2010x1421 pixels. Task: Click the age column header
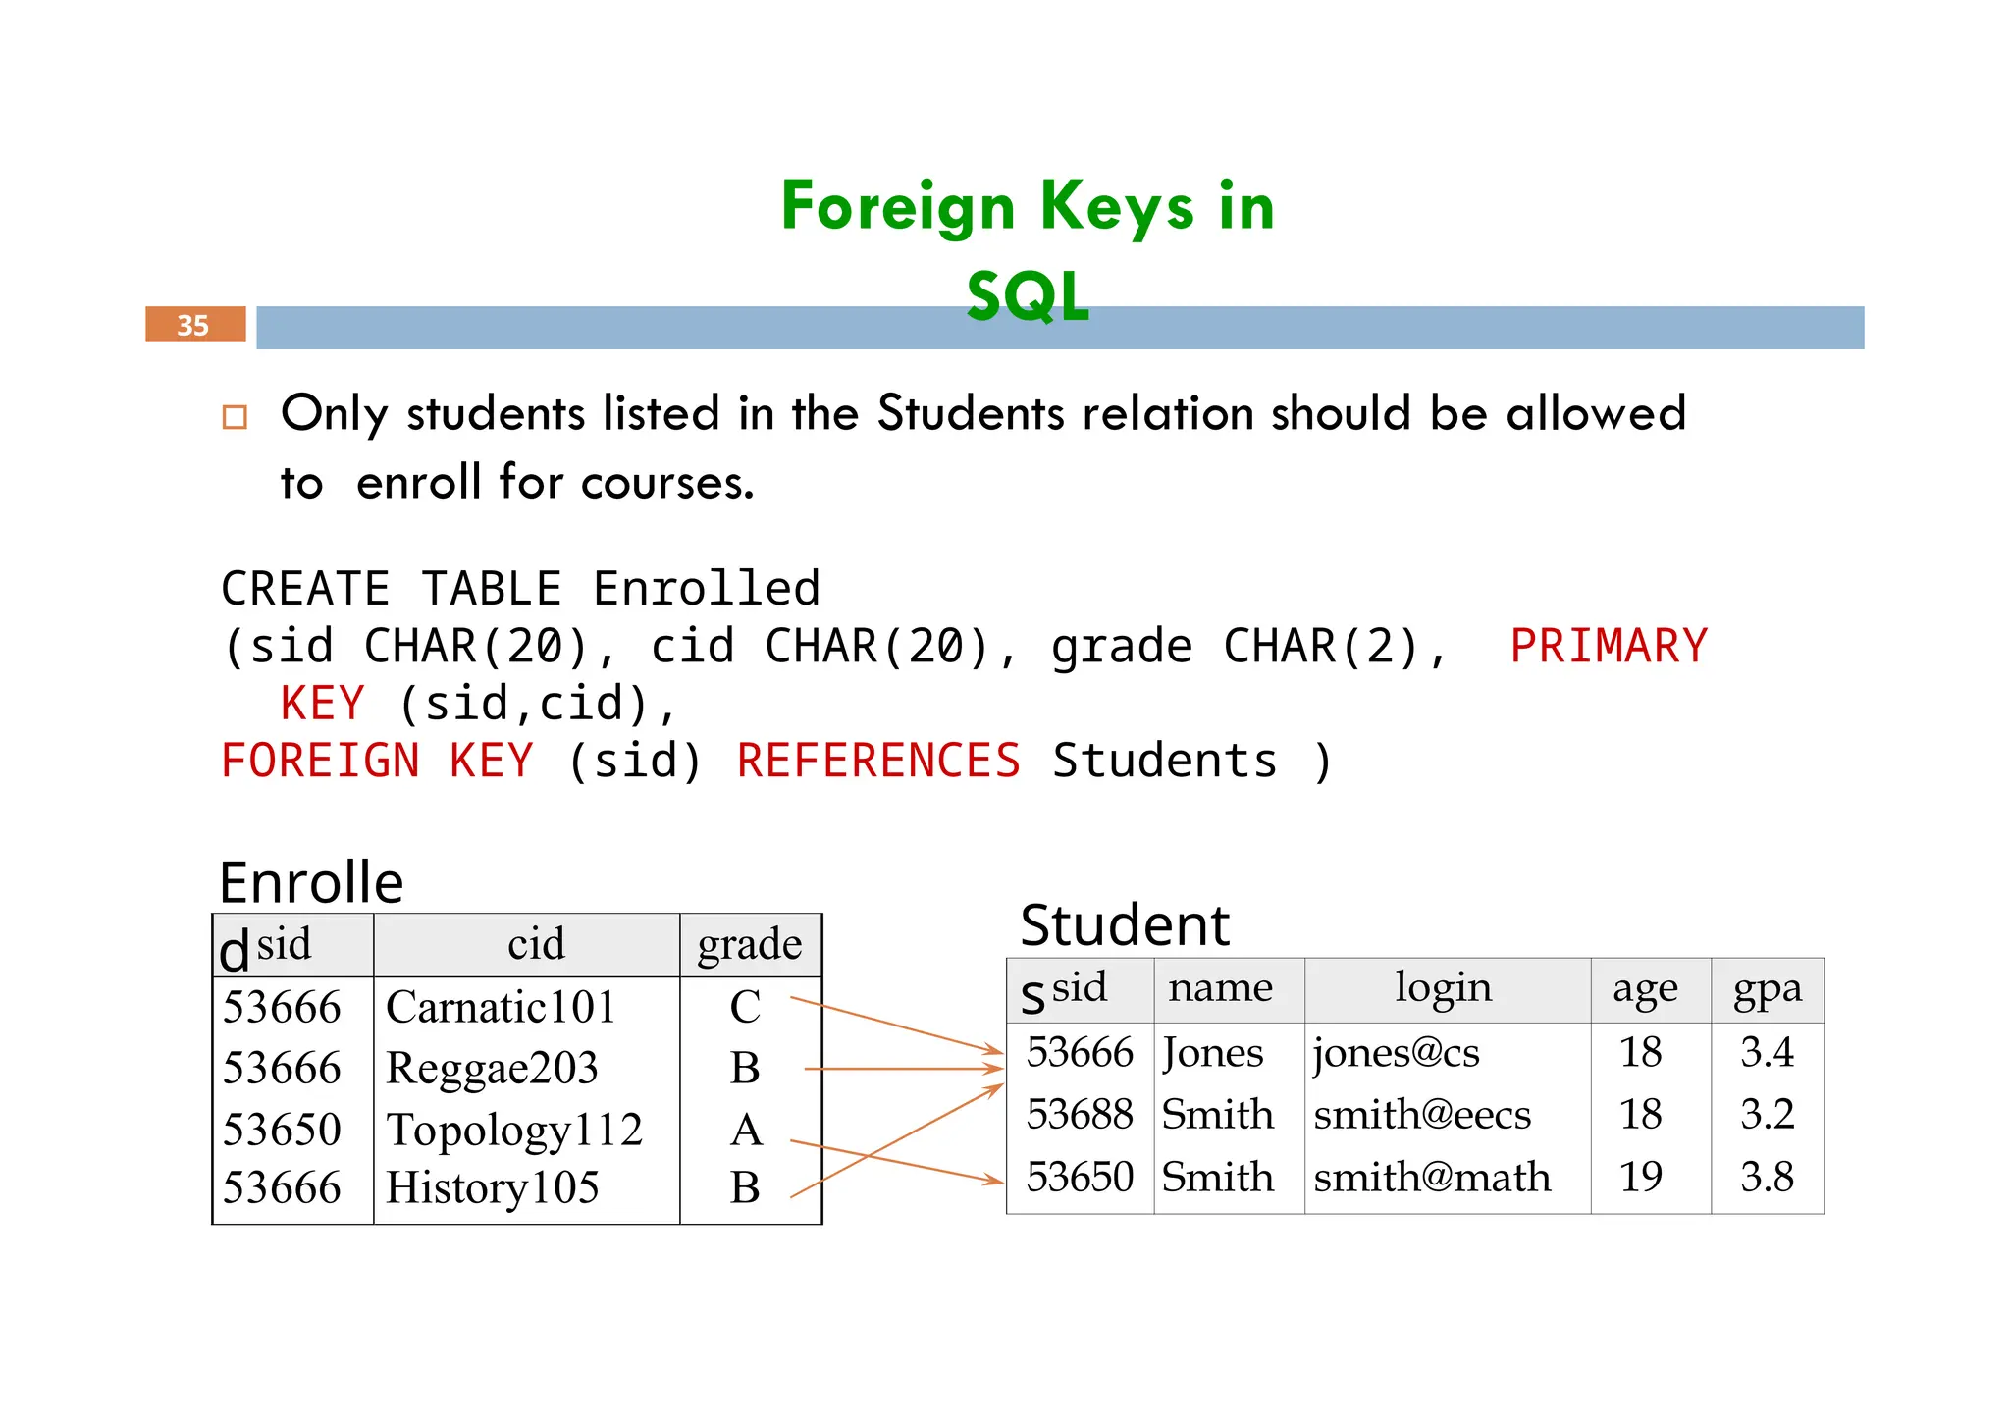[x=1645, y=989]
